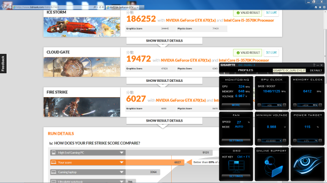Click Ice Storm Valid Result badge
Viewport: 327px width, 183px height.
point(247,13)
